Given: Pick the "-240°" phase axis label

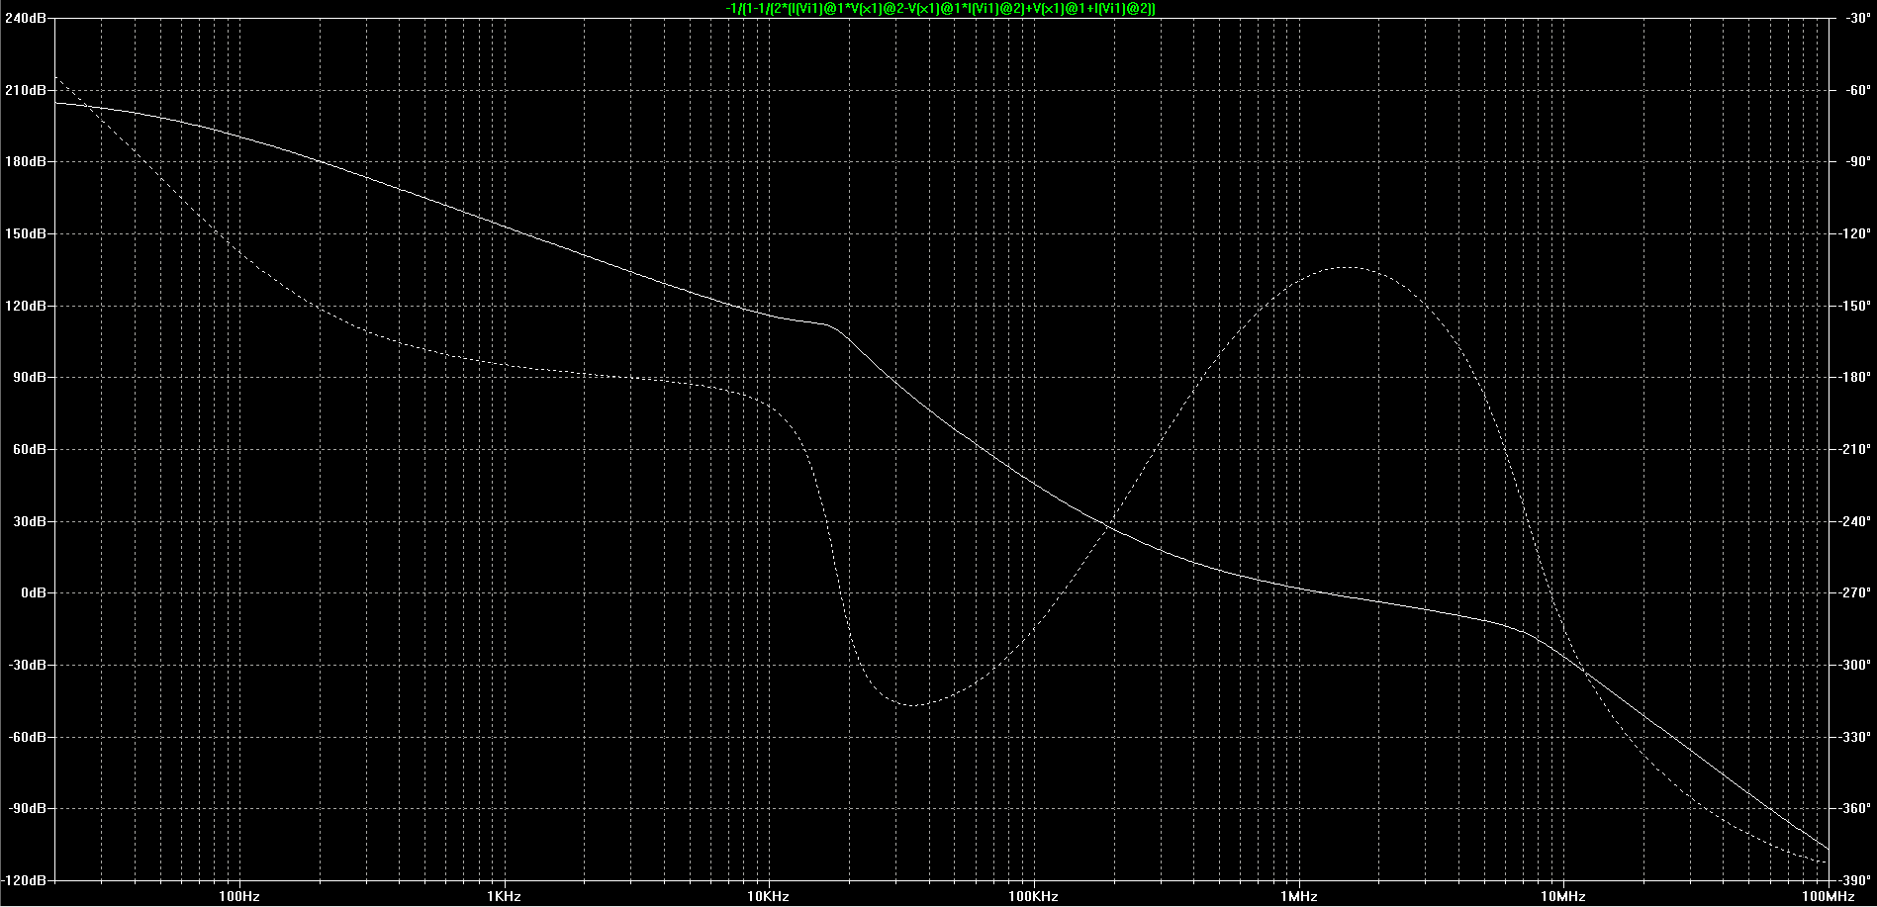Looking at the screenshot, I should (x=1855, y=521).
